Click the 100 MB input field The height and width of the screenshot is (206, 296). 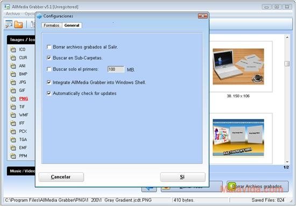[116, 69]
